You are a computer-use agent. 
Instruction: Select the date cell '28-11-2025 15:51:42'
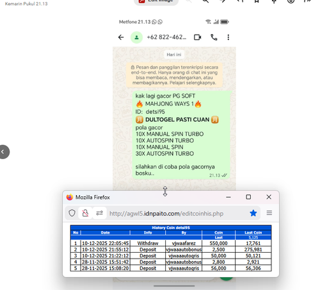click(106, 262)
